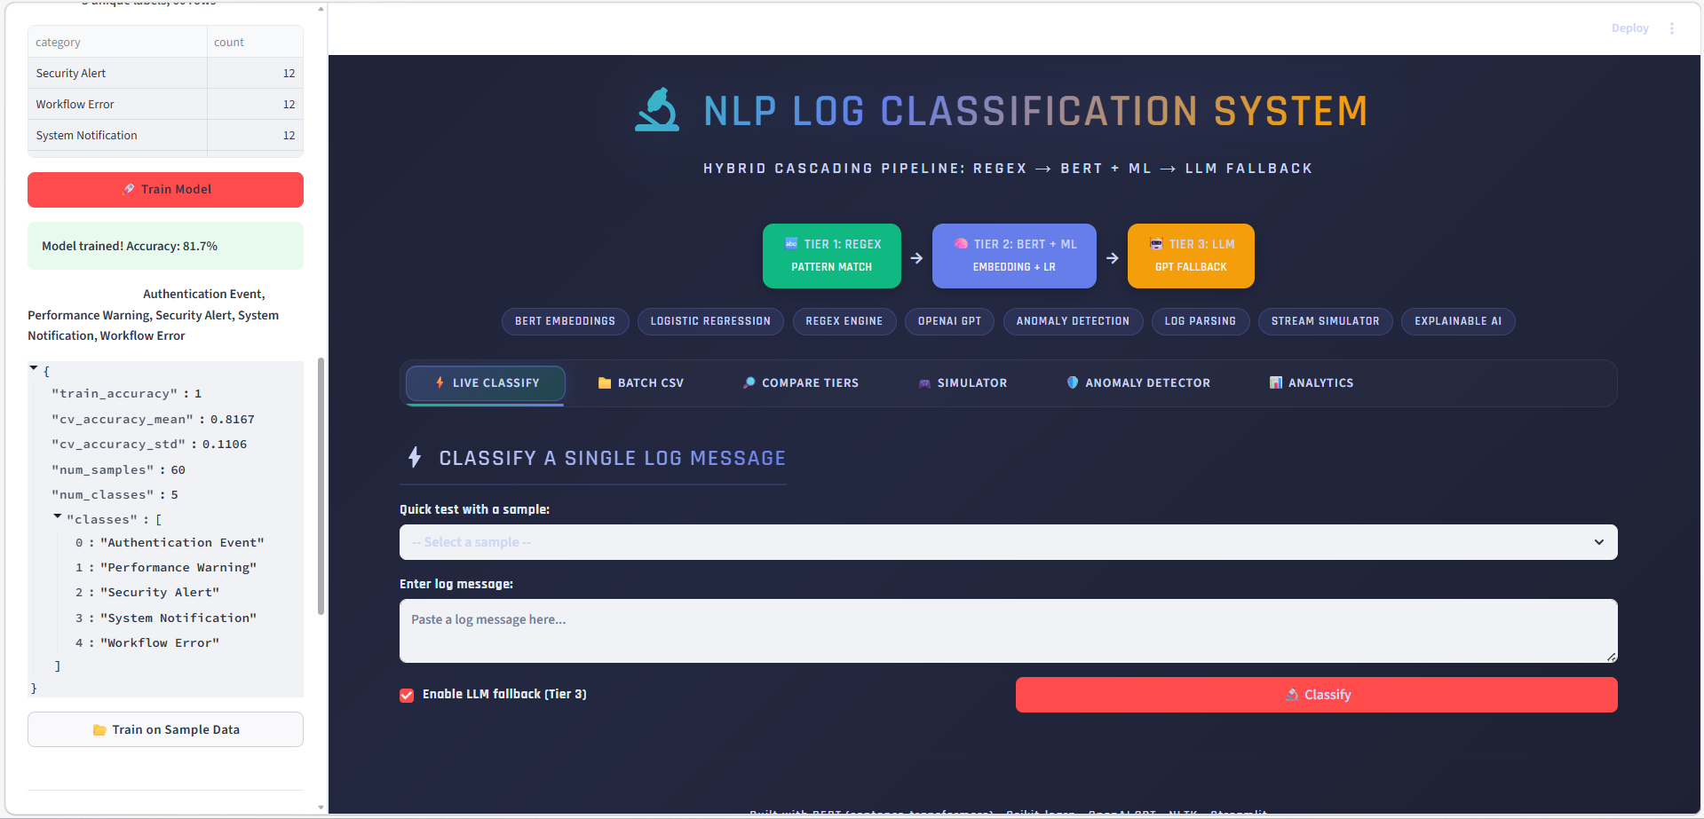Click the magnifier icon on Compare Tiers tab
Image resolution: width=1704 pixels, height=819 pixels.
point(749,383)
